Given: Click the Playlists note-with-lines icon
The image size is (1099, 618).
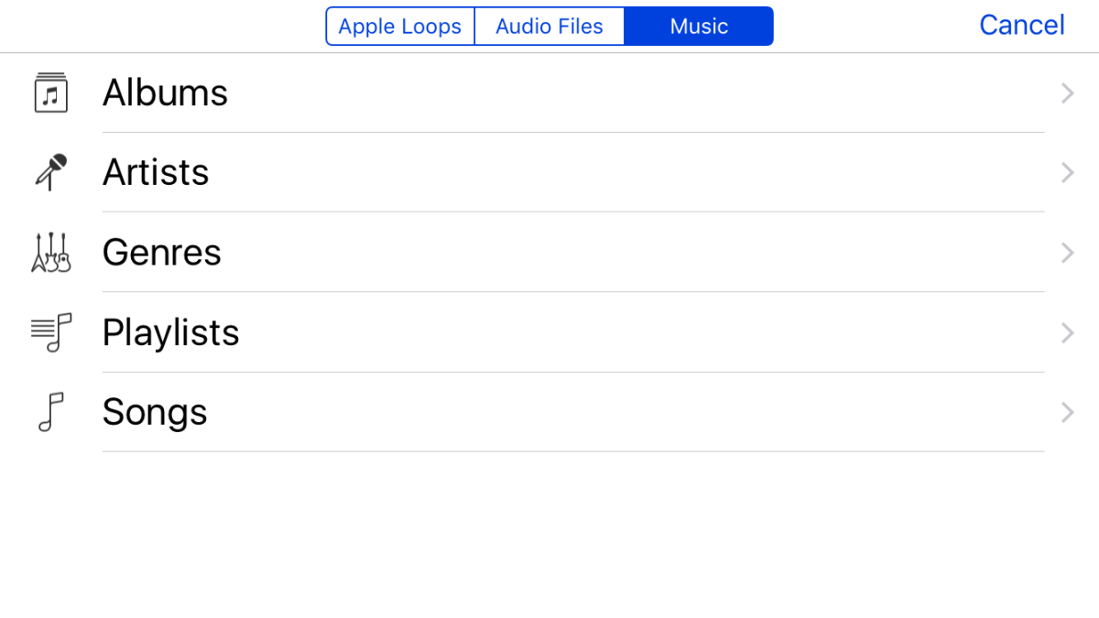Looking at the screenshot, I should click(x=51, y=332).
